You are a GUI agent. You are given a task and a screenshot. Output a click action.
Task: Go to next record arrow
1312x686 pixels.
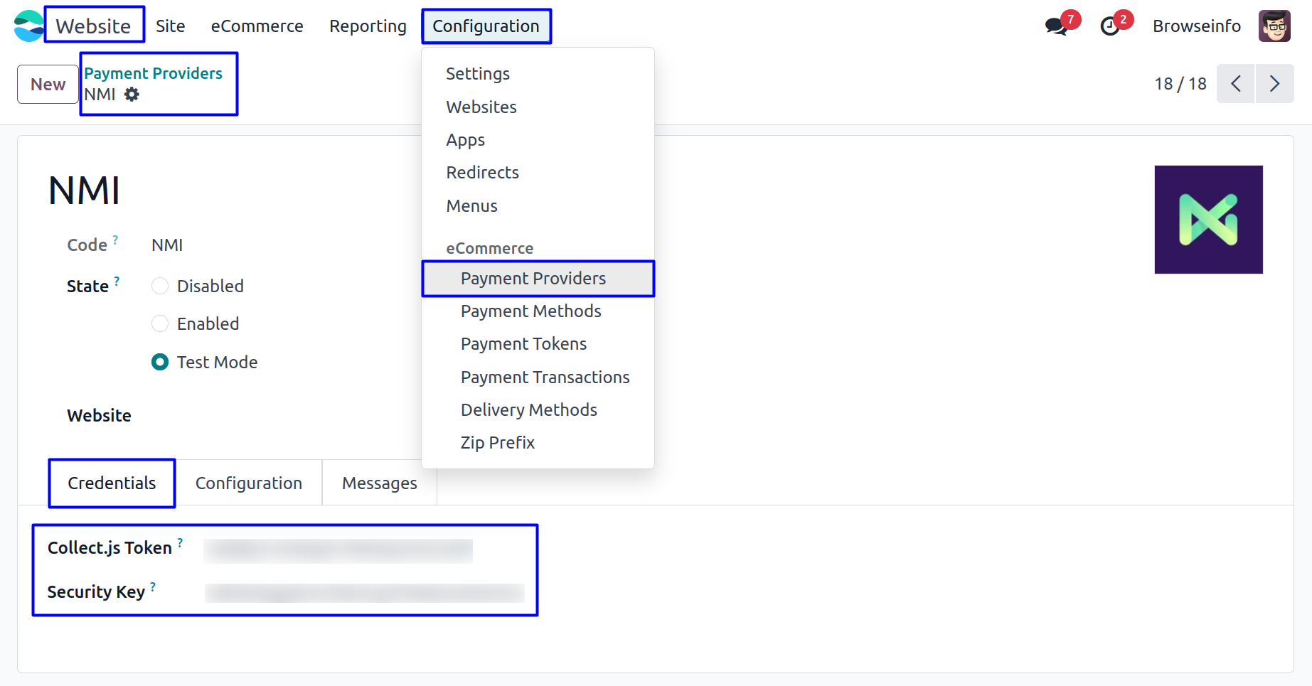tap(1275, 84)
